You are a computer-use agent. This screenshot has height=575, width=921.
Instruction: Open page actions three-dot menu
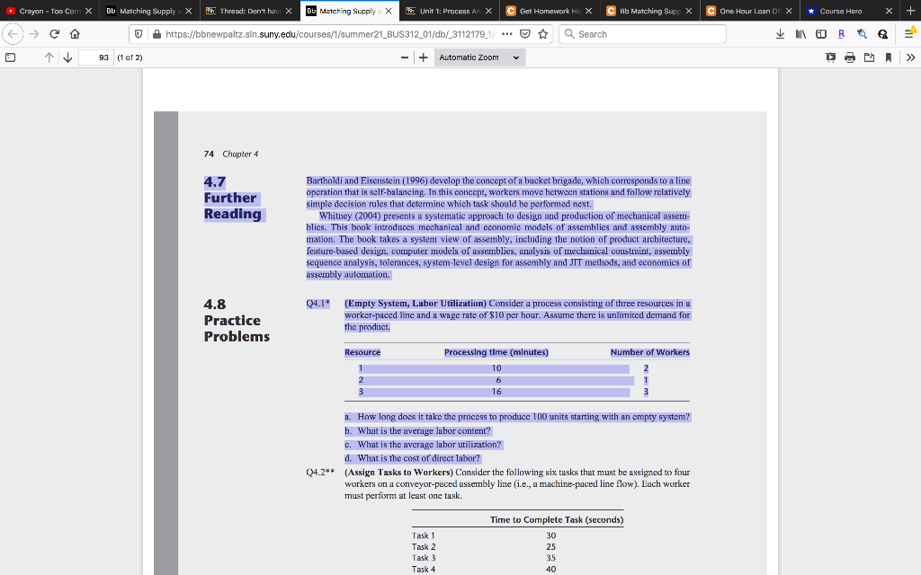(x=507, y=34)
